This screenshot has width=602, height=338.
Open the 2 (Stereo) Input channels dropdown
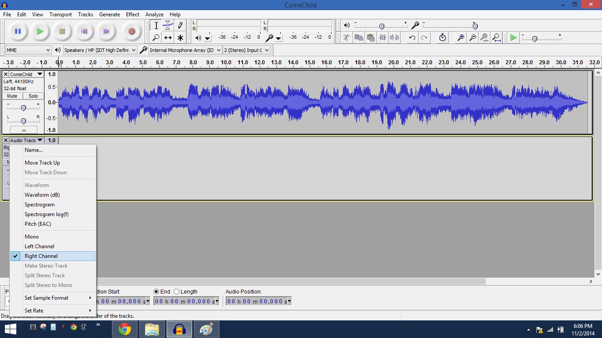[246, 50]
